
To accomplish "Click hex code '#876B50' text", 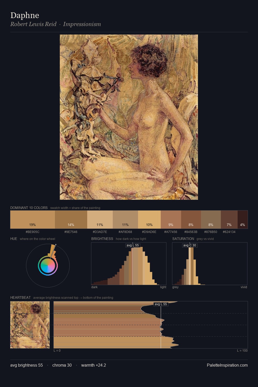I will click(x=211, y=232).
